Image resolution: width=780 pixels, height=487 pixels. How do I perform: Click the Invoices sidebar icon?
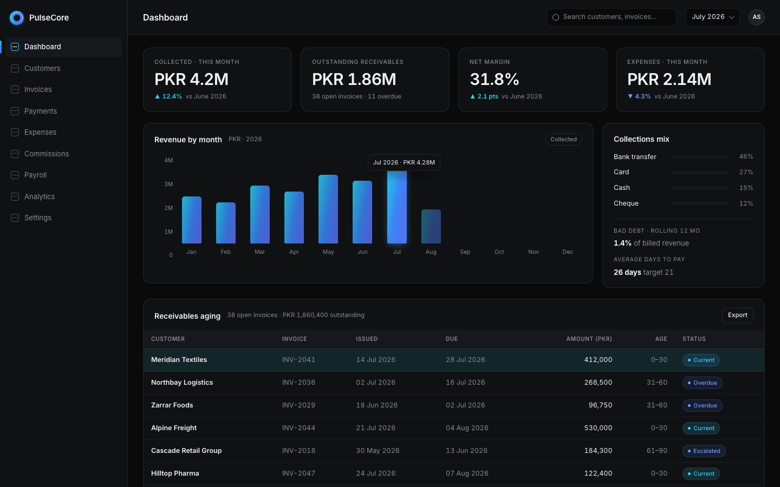(15, 89)
